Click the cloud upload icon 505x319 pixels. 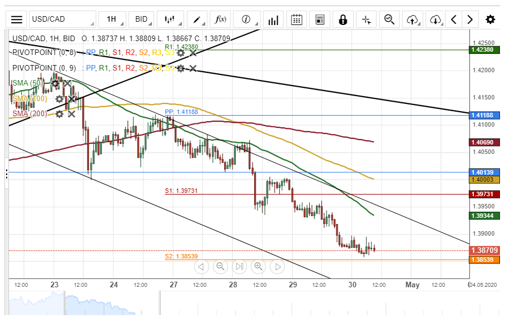[413, 19]
